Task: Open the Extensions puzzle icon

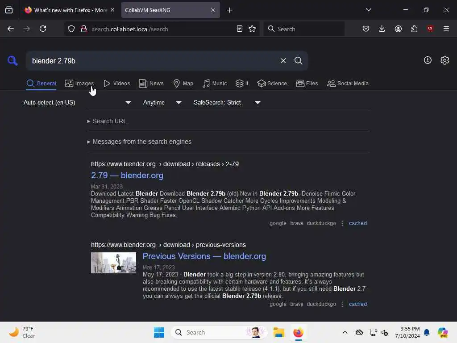Action: (414, 29)
